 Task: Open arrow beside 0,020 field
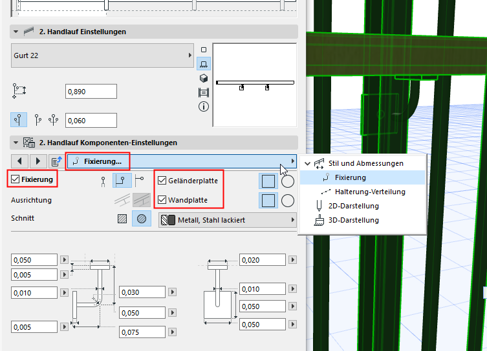(292, 259)
